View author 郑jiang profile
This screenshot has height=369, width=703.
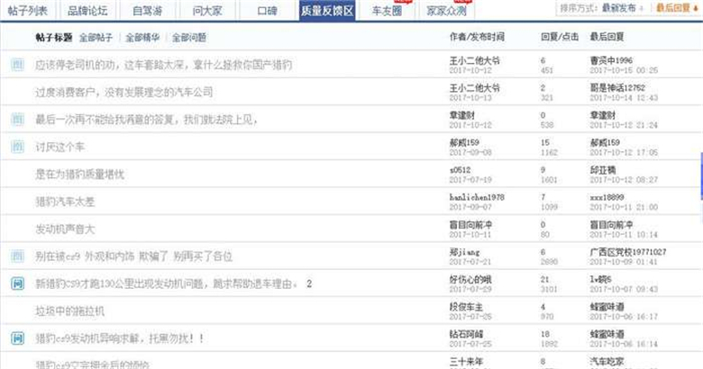[464, 252]
